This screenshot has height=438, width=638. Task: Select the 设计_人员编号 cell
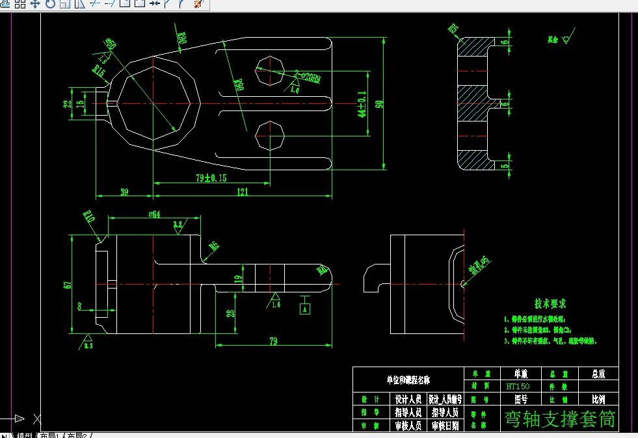(445, 400)
